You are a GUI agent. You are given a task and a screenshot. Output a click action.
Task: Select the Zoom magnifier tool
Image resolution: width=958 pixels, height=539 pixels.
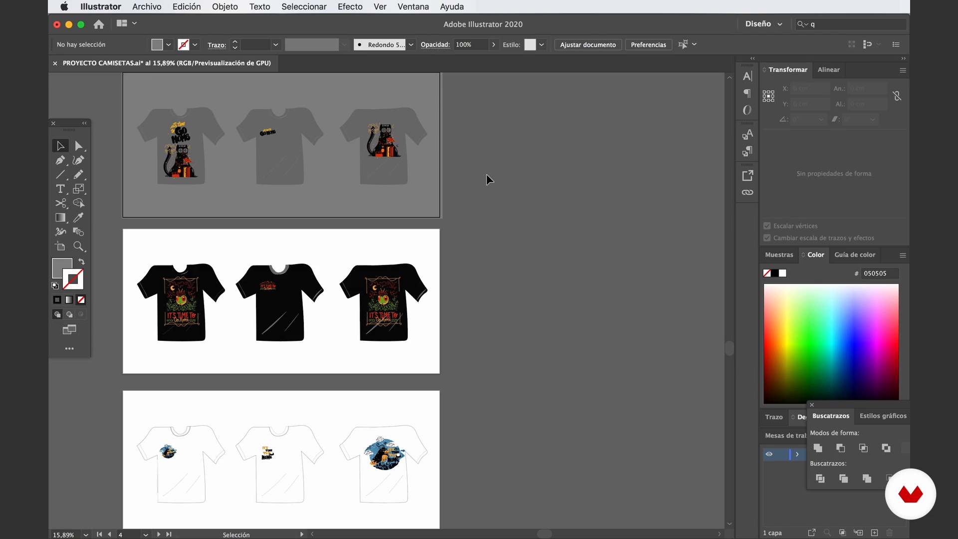pyautogui.click(x=79, y=246)
